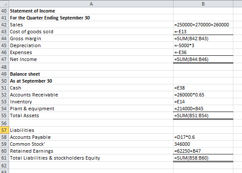This screenshot has width=242, height=173.
Task: Select the =E38 formula cell
Action: 203,88
